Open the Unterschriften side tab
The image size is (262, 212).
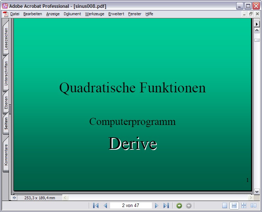coord(6,74)
